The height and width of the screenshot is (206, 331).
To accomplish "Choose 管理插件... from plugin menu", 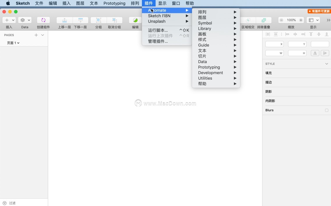I will pyautogui.click(x=167, y=41).
